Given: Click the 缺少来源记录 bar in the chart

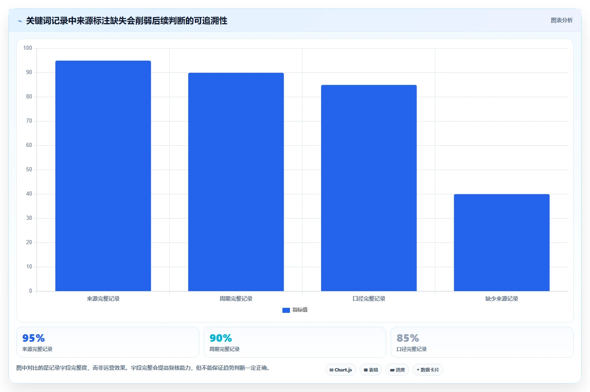Looking at the screenshot, I should pyautogui.click(x=502, y=242).
